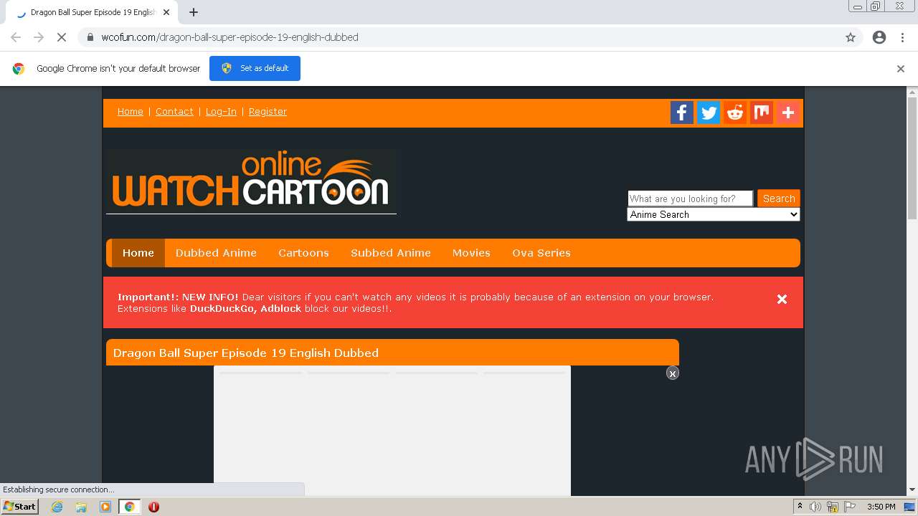This screenshot has width=918, height=516.
Task: Open Action Center flag icon
Action: point(850,507)
